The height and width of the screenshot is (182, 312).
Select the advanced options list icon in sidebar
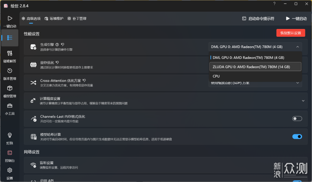(10, 38)
